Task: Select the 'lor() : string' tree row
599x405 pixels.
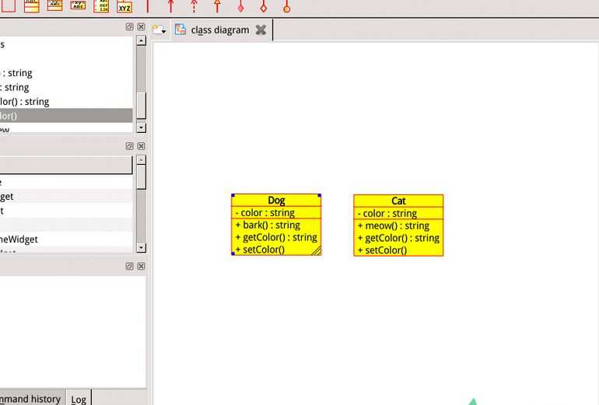Action: point(66,102)
